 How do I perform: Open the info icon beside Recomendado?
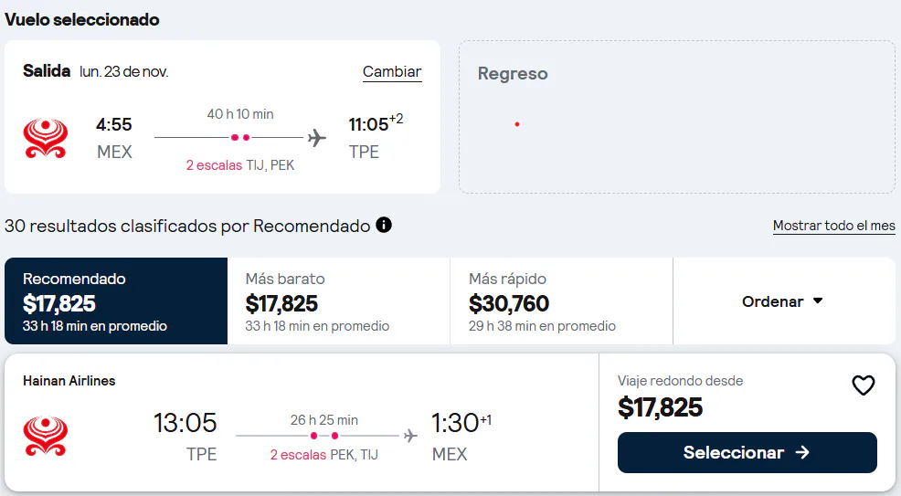pyautogui.click(x=384, y=225)
